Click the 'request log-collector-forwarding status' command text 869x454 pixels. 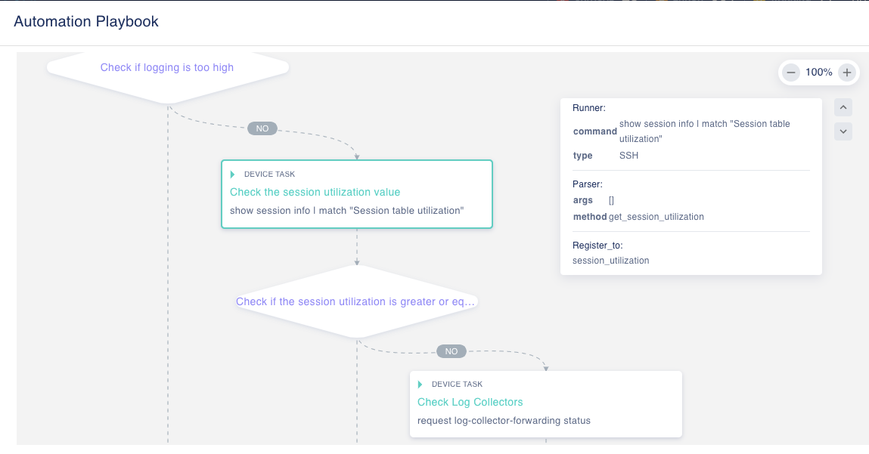[x=504, y=421]
